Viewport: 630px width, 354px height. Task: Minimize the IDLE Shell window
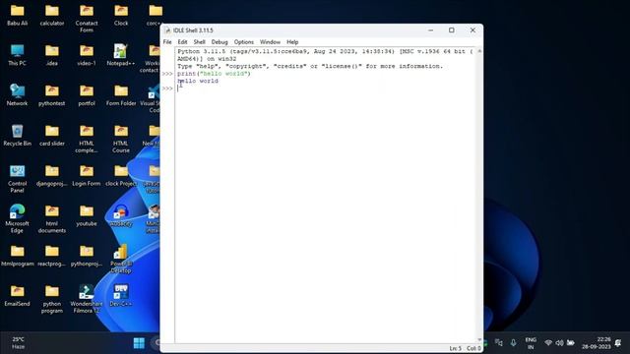pyautogui.click(x=431, y=30)
